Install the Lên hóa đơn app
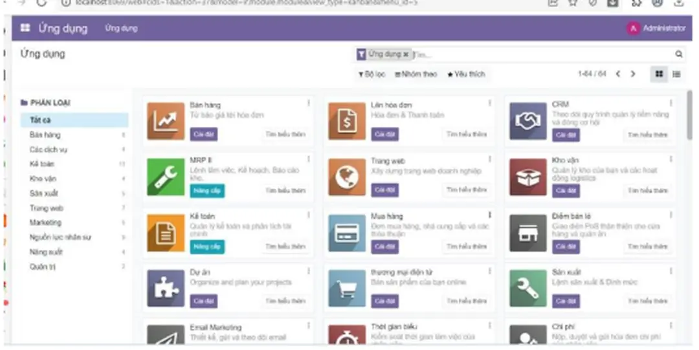The image size is (699, 350). [385, 135]
